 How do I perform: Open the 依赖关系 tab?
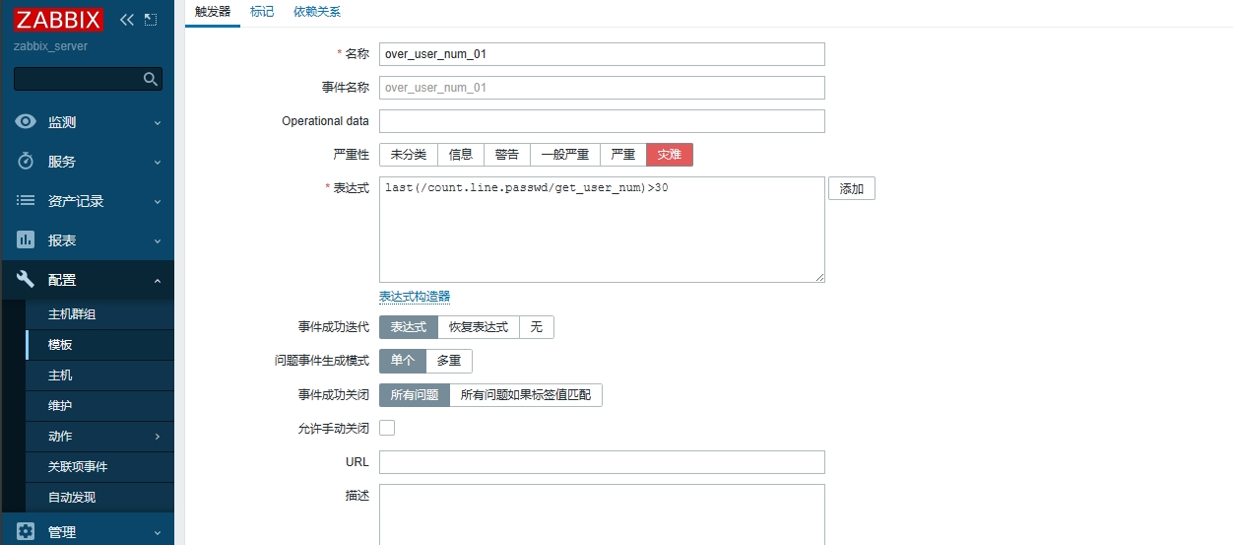tap(317, 12)
